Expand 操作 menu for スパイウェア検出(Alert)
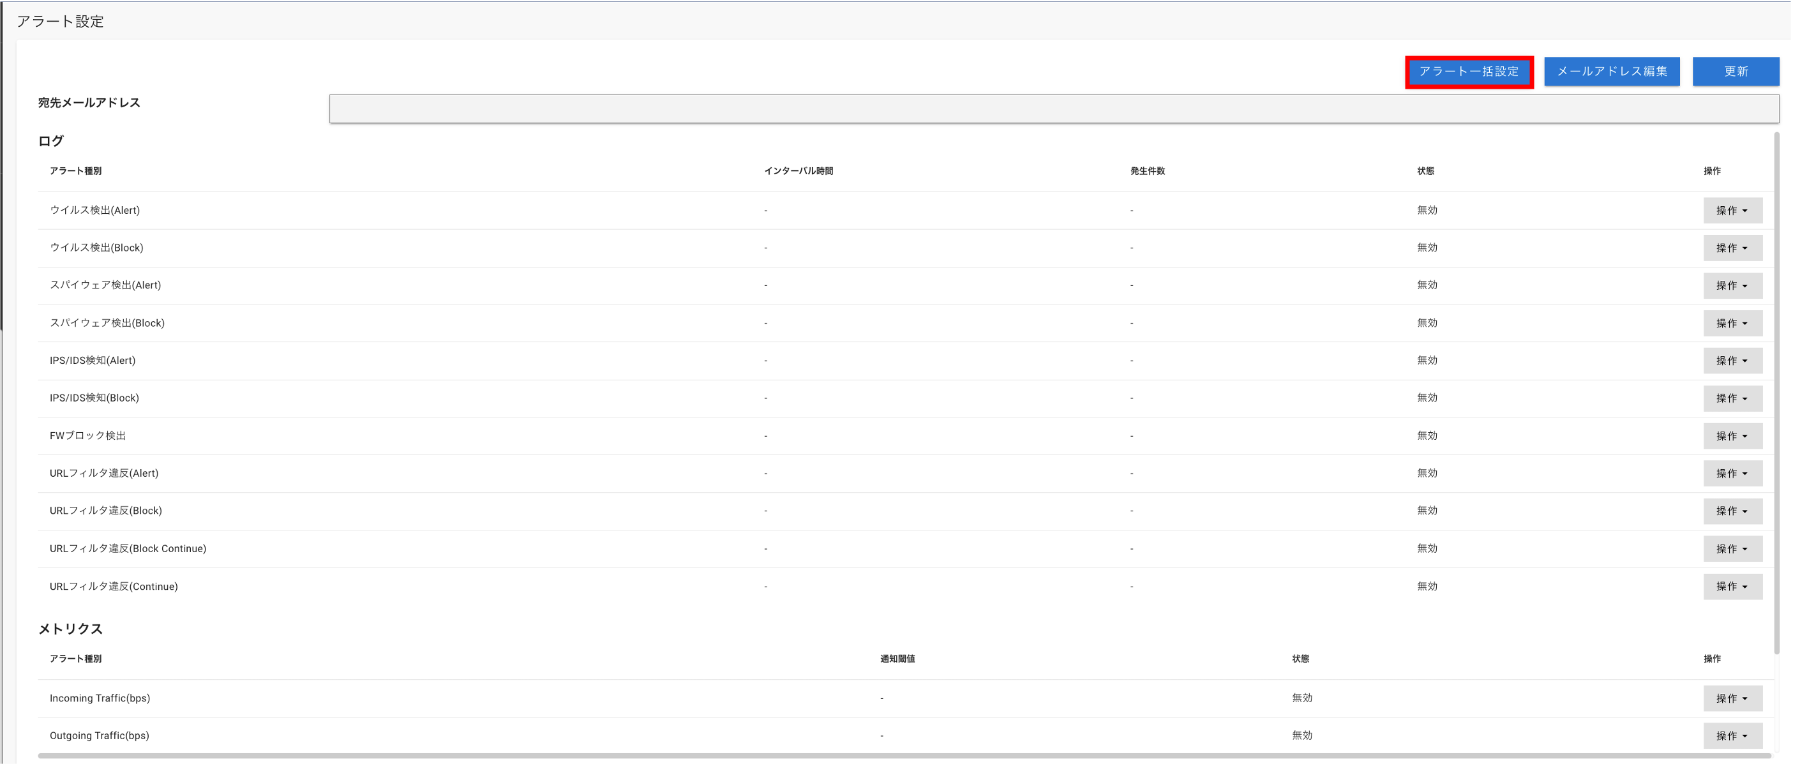This screenshot has width=1793, height=766. [1732, 285]
